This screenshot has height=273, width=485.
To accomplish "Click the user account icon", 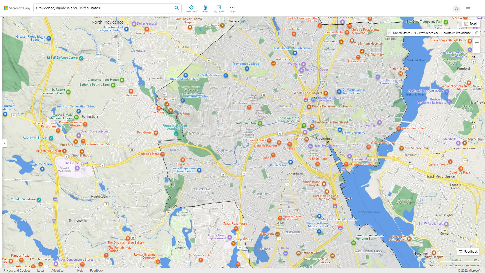I will (456, 9).
